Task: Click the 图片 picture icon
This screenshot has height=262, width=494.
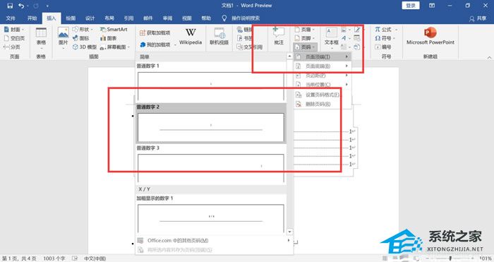Action: point(63,36)
